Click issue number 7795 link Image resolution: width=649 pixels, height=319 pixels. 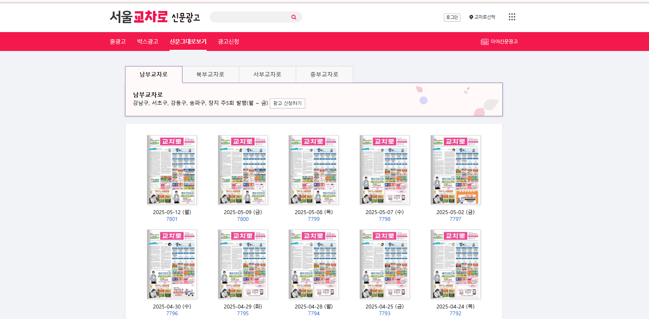pos(243,313)
